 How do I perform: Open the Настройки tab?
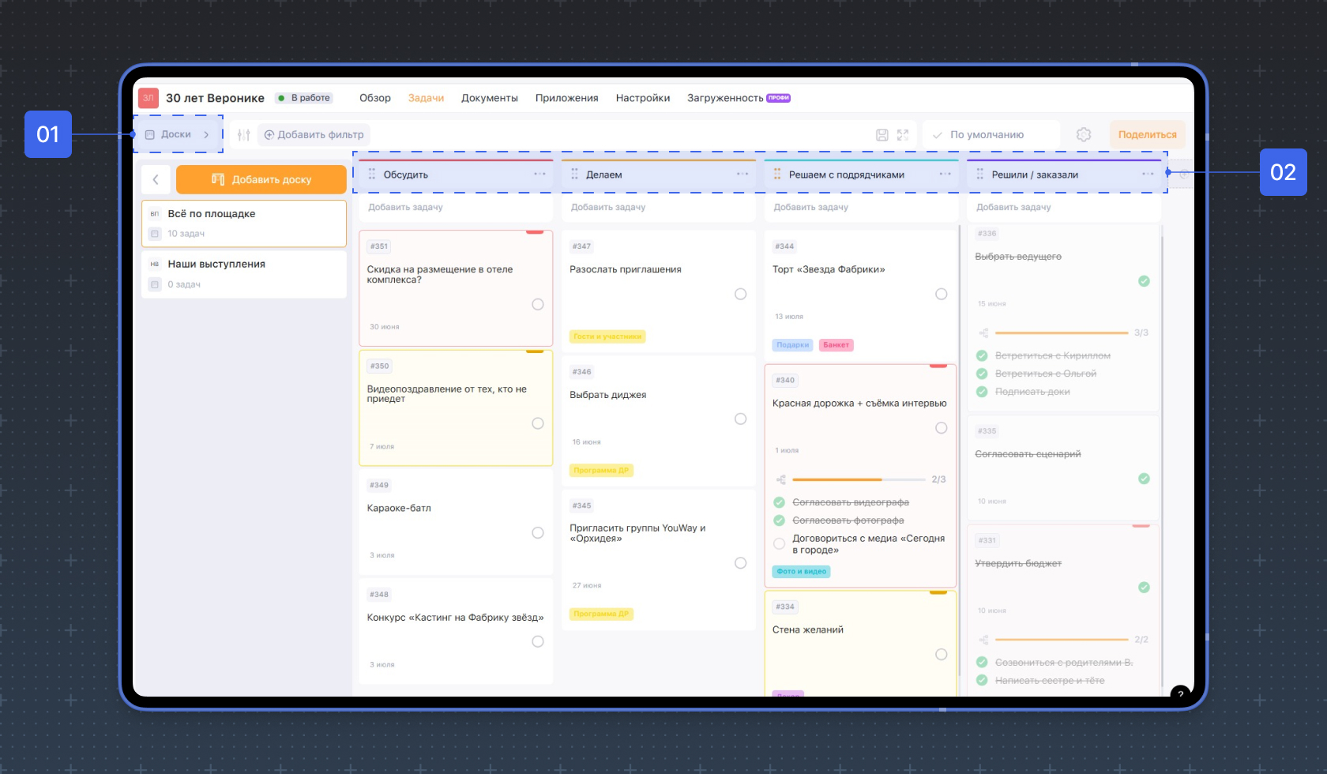(x=643, y=98)
